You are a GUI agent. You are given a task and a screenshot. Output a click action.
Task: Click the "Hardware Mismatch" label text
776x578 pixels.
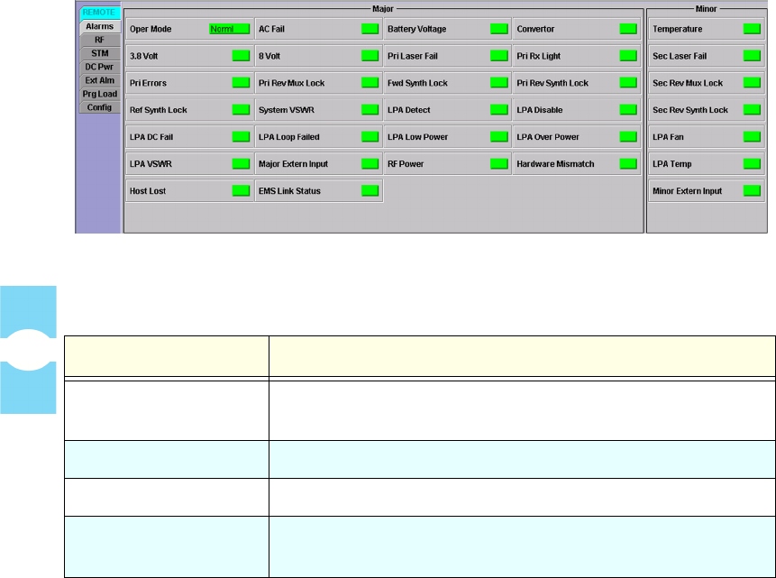pyautogui.click(x=555, y=164)
